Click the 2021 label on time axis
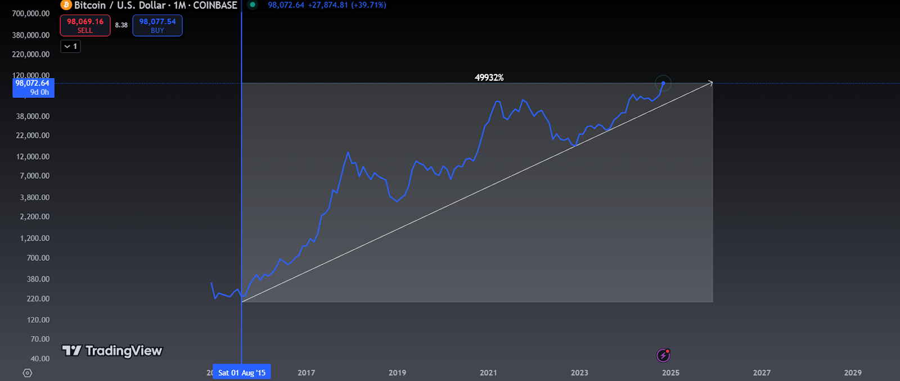The image size is (900, 381). (x=488, y=373)
